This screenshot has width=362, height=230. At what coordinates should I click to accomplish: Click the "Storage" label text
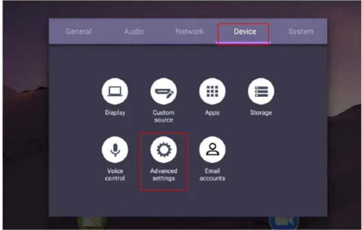coord(261,113)
